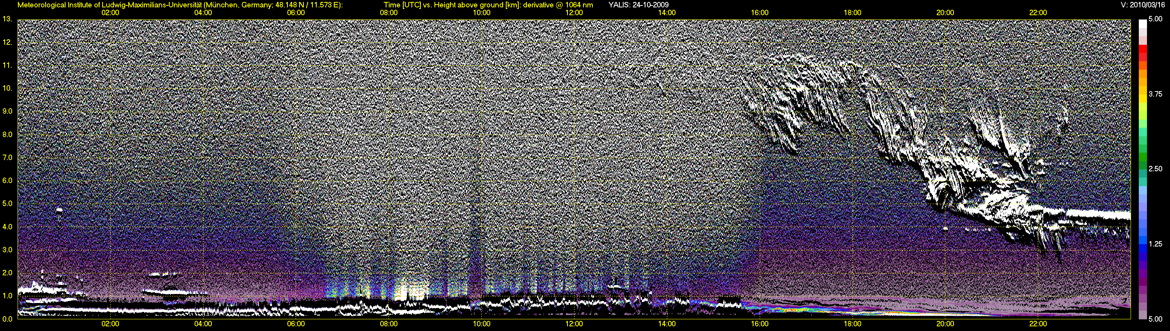Click the 16:00 label on the bottom time axis

[x=759, y=324]
